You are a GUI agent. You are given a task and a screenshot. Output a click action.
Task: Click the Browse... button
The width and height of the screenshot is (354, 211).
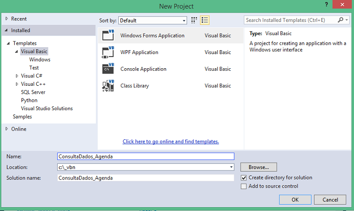pos(258,167)
